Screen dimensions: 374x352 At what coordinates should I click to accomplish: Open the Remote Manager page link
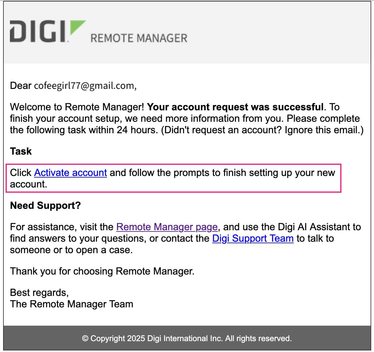click(x=167, y=227)
